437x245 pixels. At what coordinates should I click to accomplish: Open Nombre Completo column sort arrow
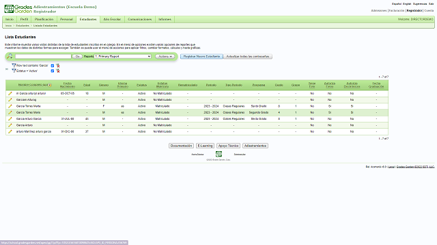50,85
